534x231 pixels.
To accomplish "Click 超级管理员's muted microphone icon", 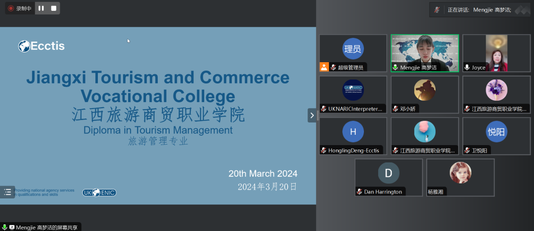I will point(333,67).
